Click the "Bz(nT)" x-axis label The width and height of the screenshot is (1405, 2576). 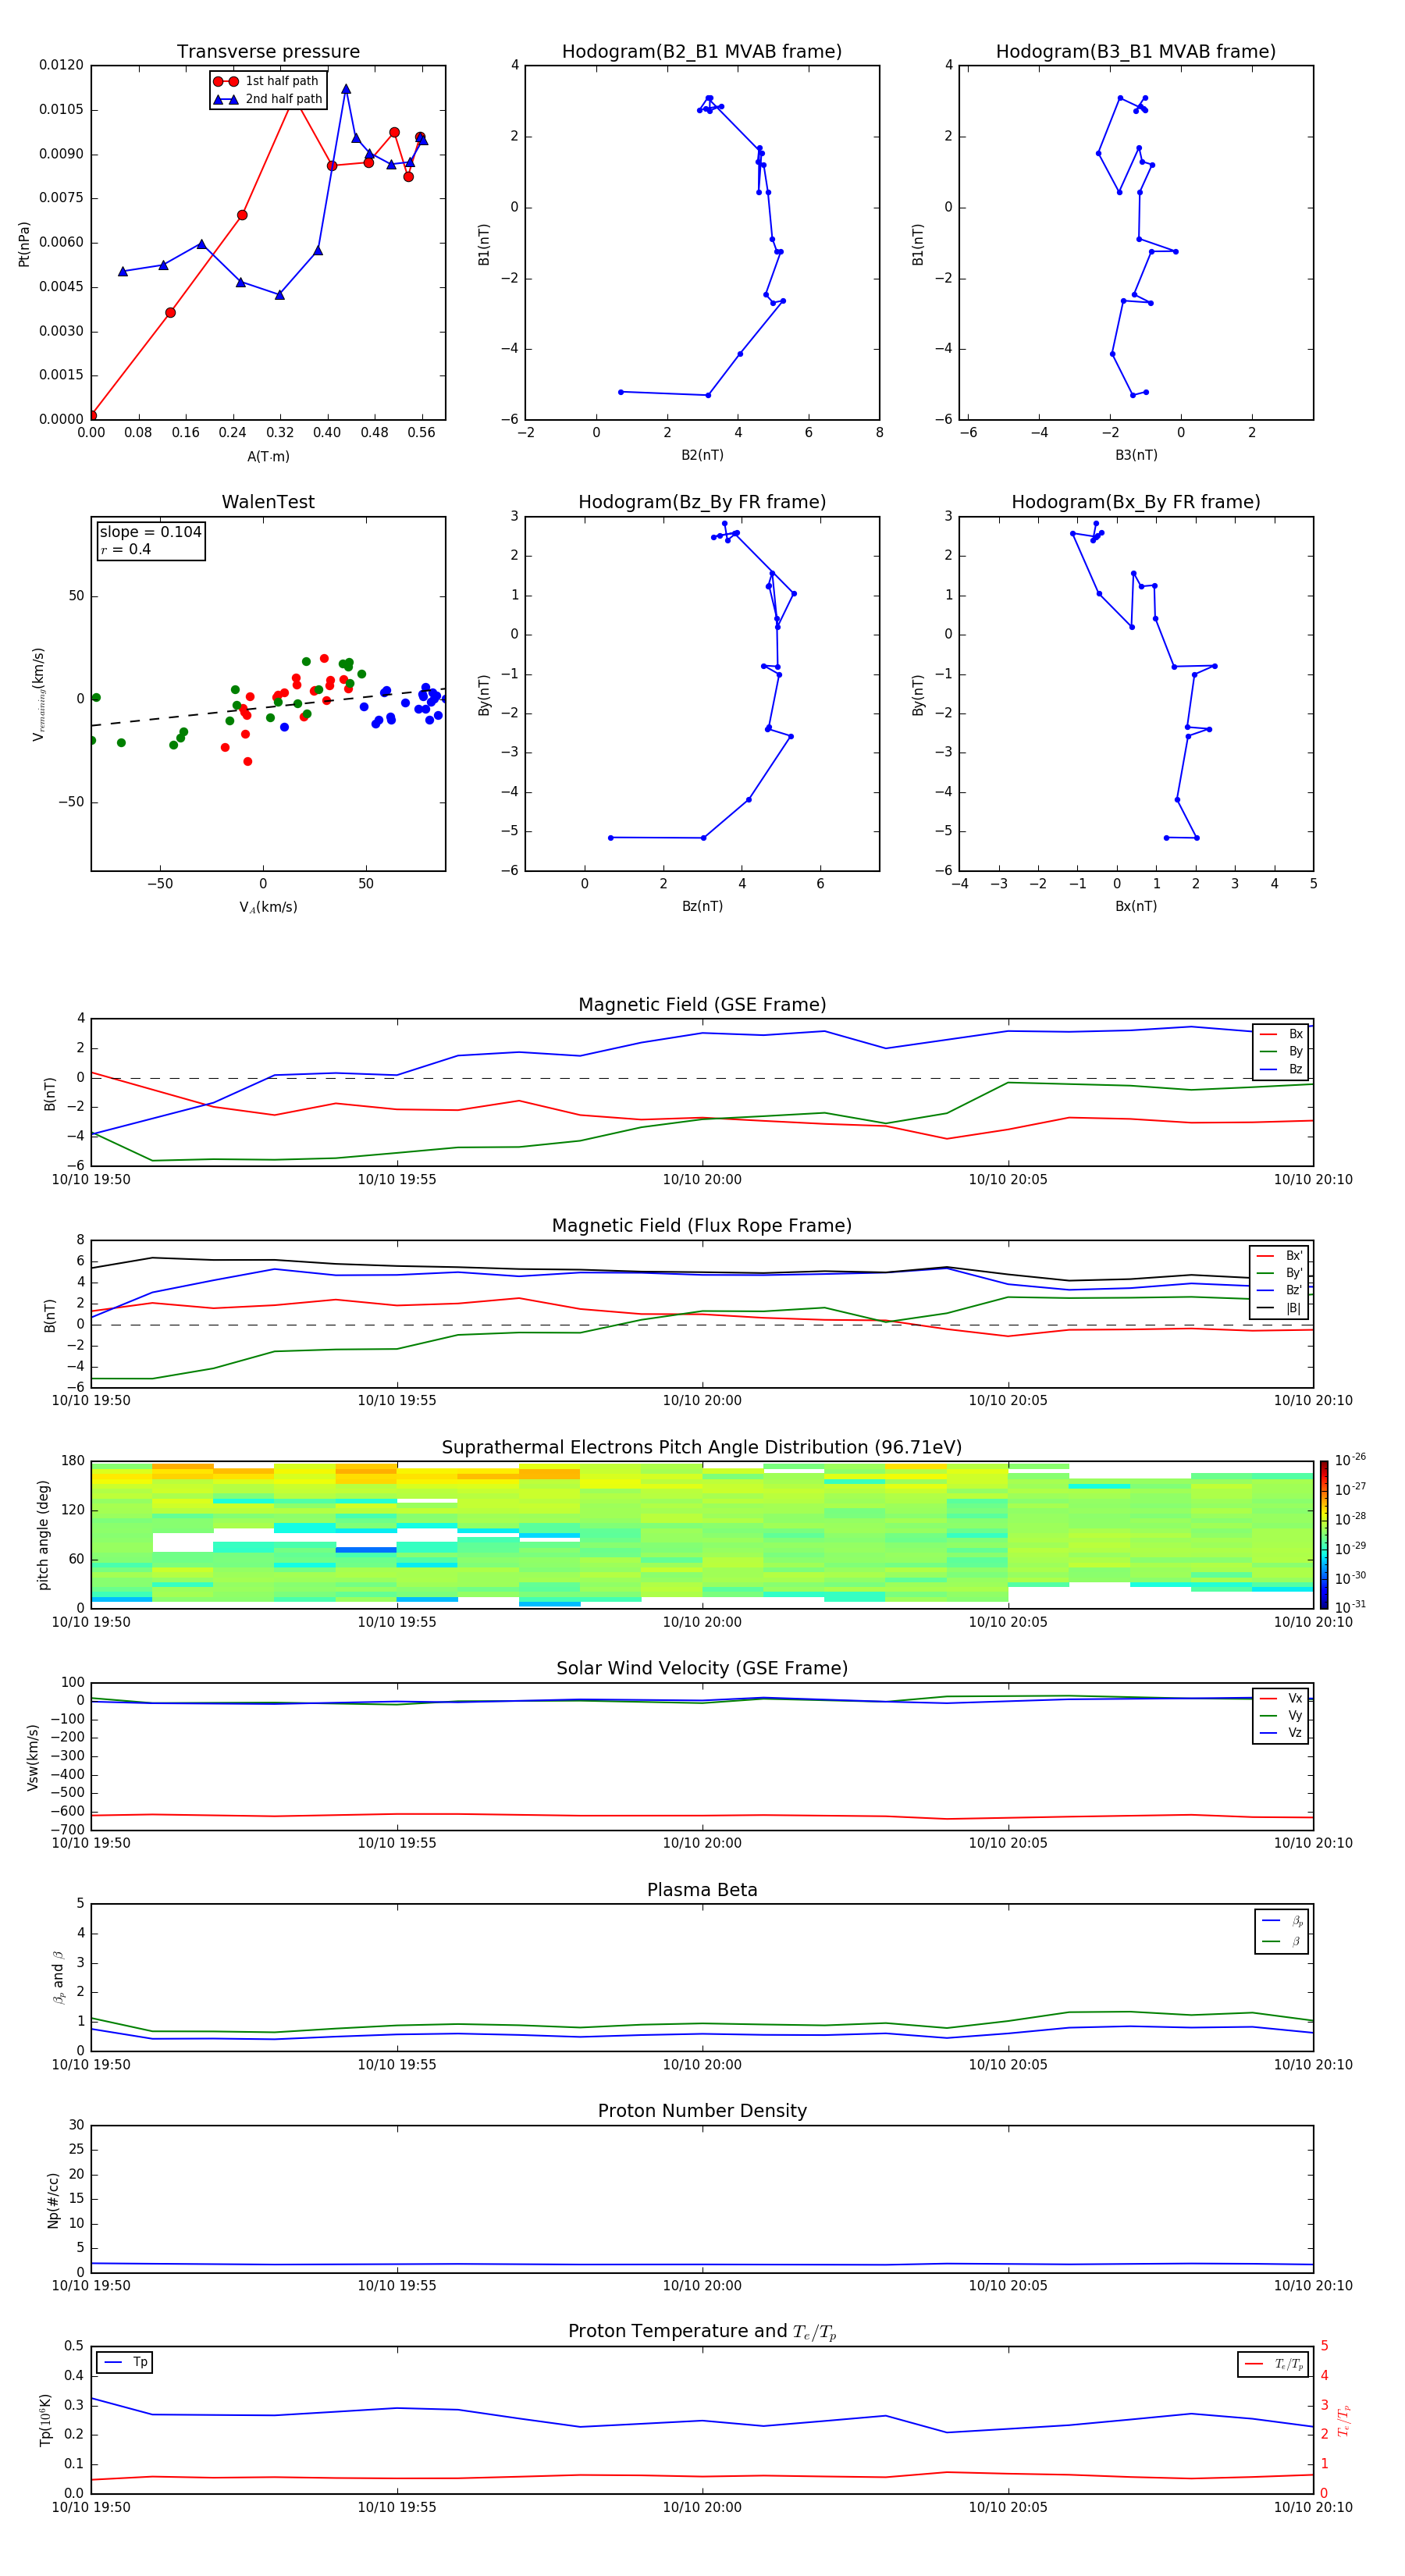click(x=702, y=906)
